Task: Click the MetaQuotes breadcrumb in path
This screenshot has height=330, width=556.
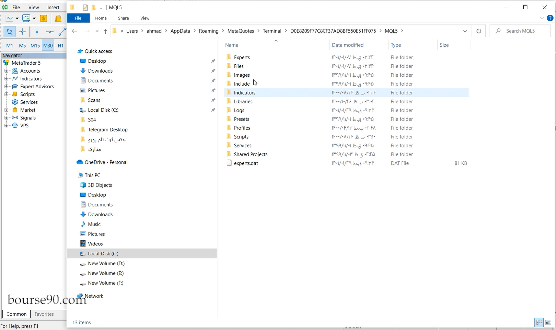Action: [241, 31]
